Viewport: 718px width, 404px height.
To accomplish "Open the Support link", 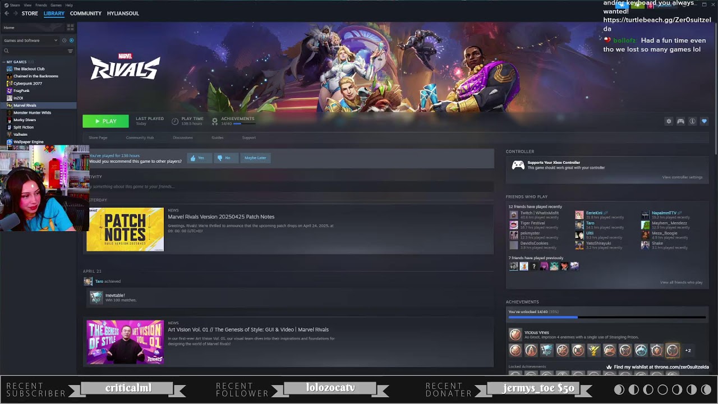I will [x=249, y=138].
